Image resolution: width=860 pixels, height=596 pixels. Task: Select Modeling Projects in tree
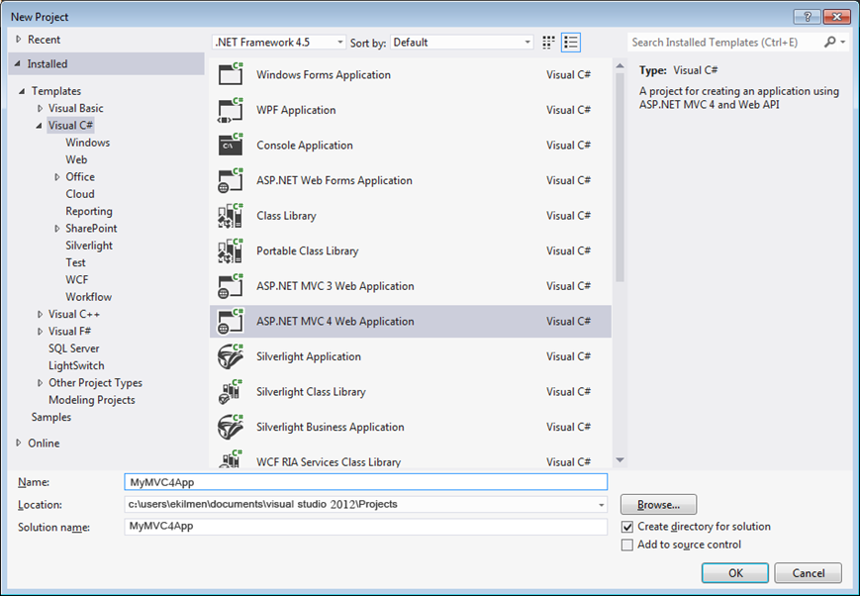click(92, 400)
